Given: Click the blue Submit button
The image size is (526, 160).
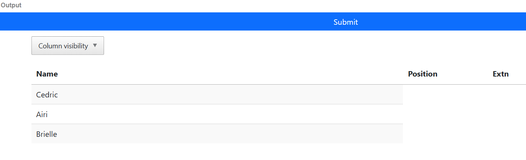Looking at the screenshot, I should pyautogui.click(x=263, y=22).
